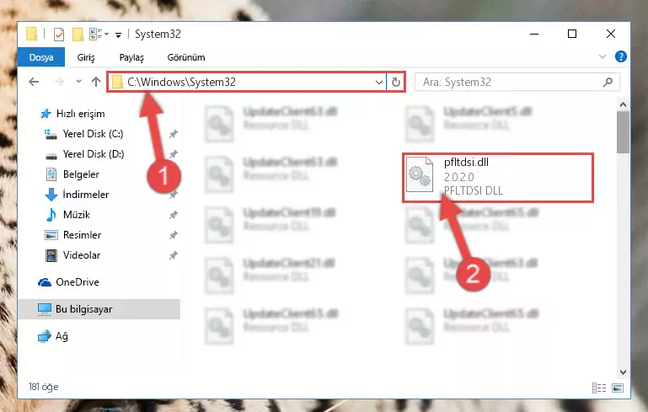Unpin Yerel Disk (C:) using pin icon
Image resolution: width=648 pixels, height=412 pixels.
click(x=173, y=134)
